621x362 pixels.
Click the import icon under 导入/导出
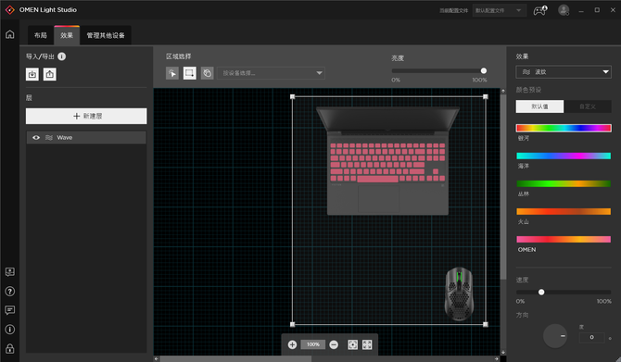pyautogui.click(x=32, y=74)
